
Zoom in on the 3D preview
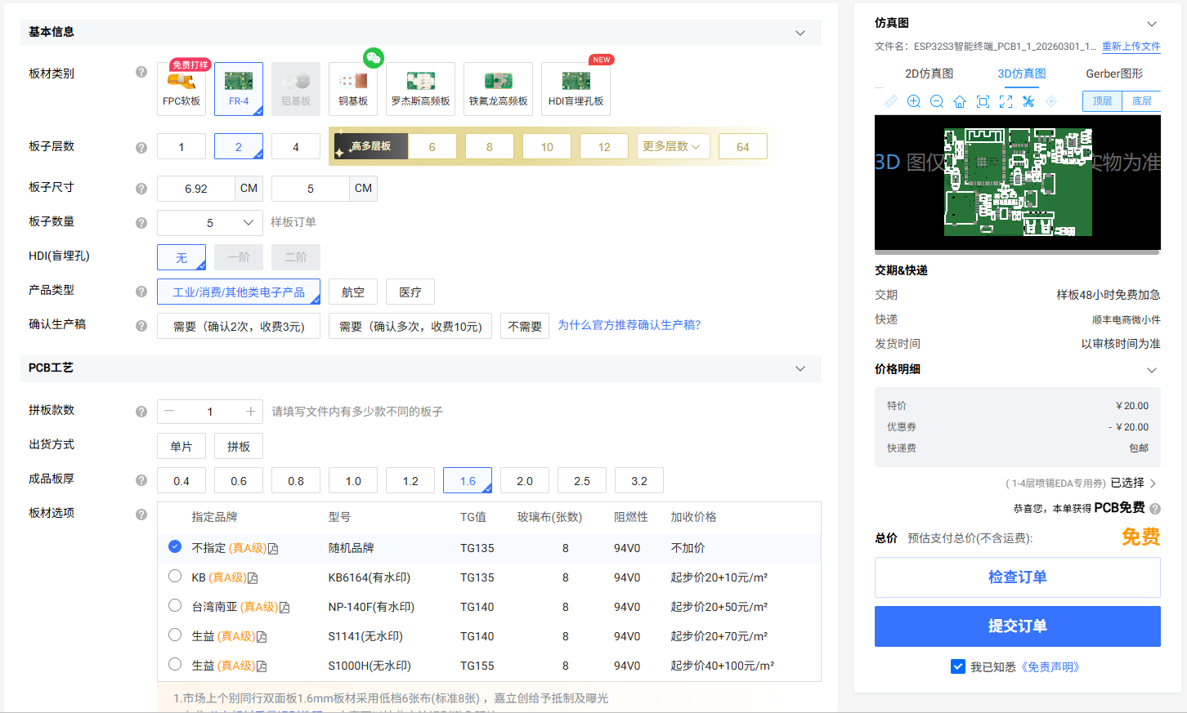(914, 101)
